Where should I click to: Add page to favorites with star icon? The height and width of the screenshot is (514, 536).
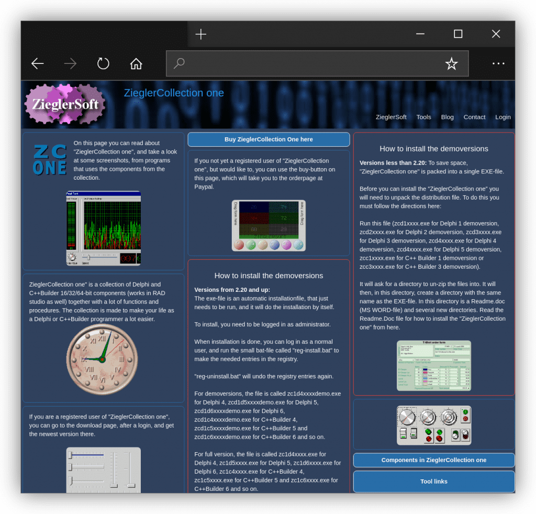tap(451, 63)
